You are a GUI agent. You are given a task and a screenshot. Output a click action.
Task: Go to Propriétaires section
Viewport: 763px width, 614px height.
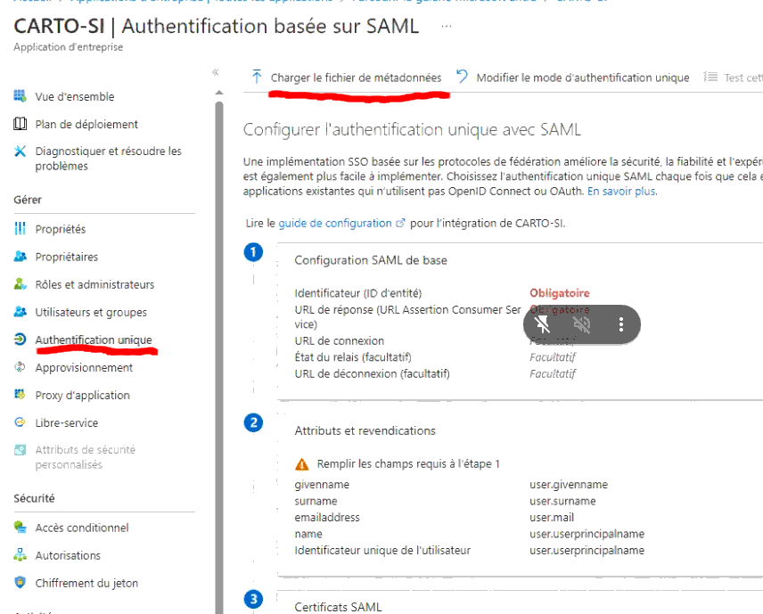[x=67, y=257]
